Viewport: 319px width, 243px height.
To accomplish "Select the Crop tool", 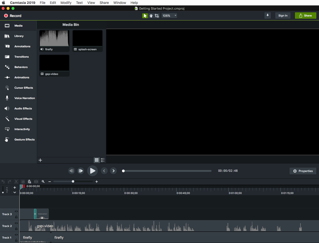I will (x=157, y=16).
